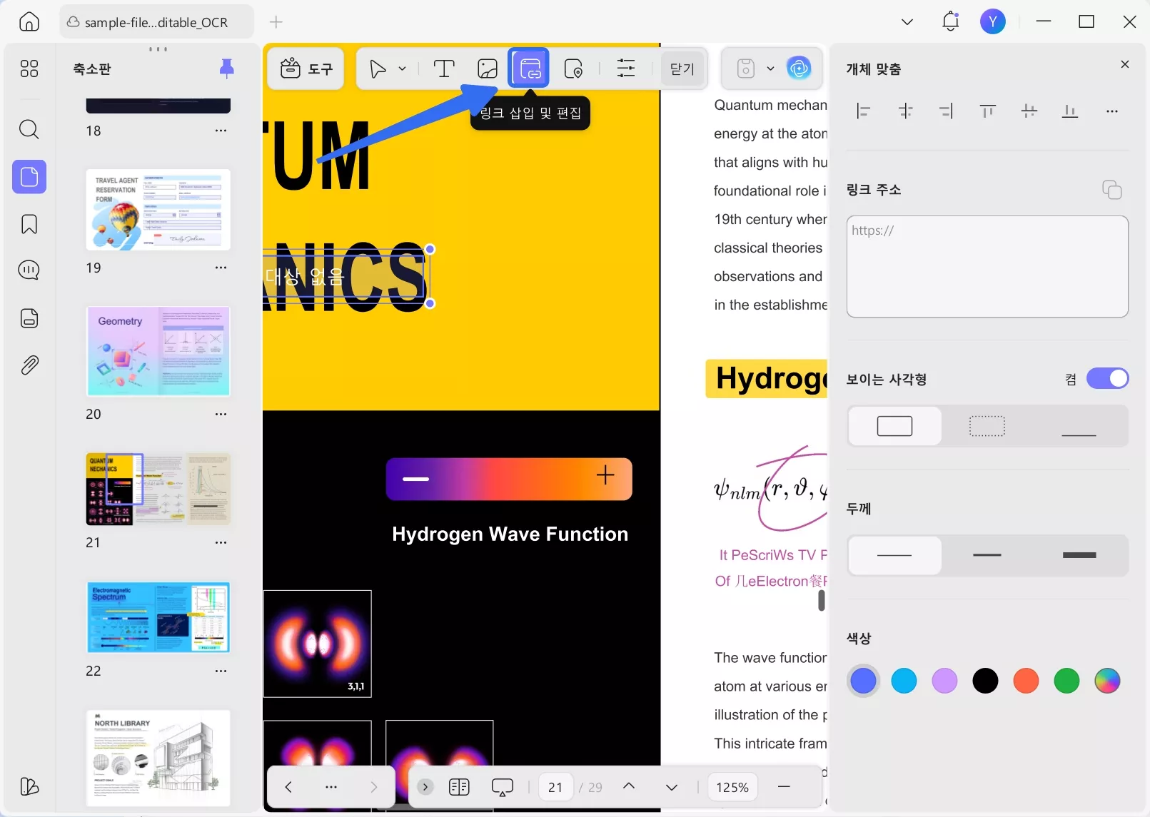
Task: Click the 닫기 close button
Action: [x=682, y=68]
